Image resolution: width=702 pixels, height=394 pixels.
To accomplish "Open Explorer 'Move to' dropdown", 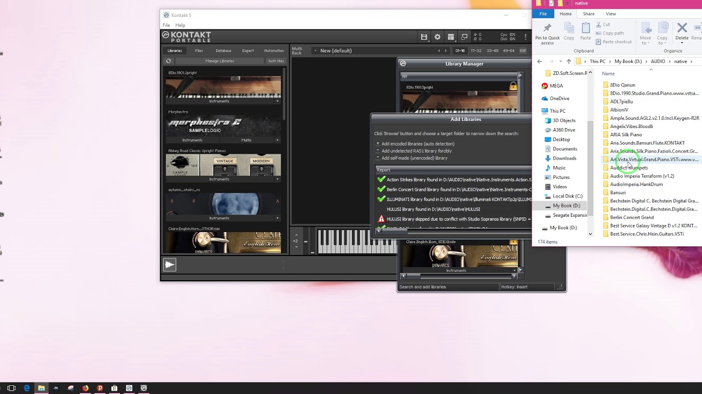I will [646, 34].
